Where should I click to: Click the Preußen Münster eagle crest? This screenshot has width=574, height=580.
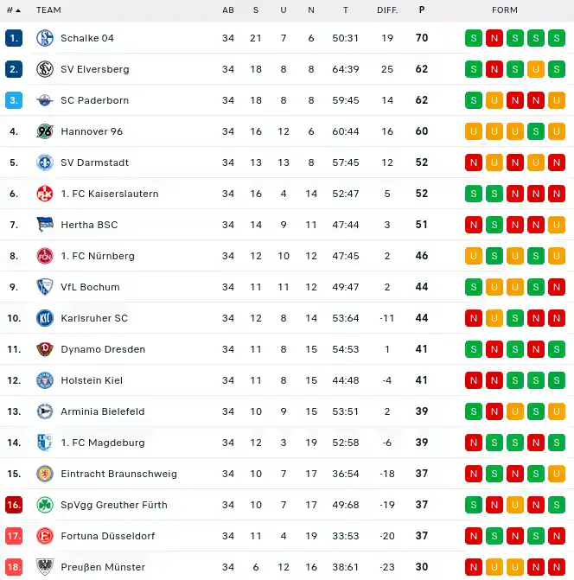click(x=45, y=567)
